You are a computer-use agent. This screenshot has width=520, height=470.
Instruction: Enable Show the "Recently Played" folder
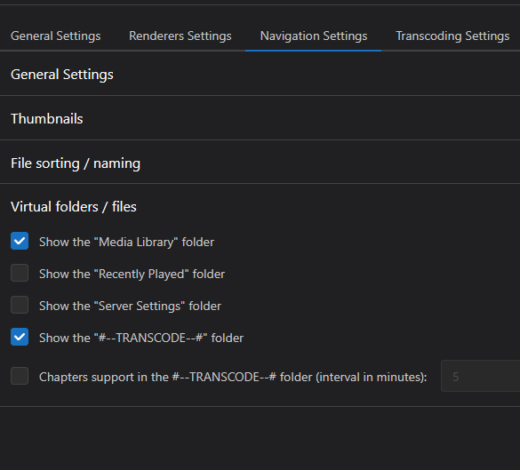20,273
